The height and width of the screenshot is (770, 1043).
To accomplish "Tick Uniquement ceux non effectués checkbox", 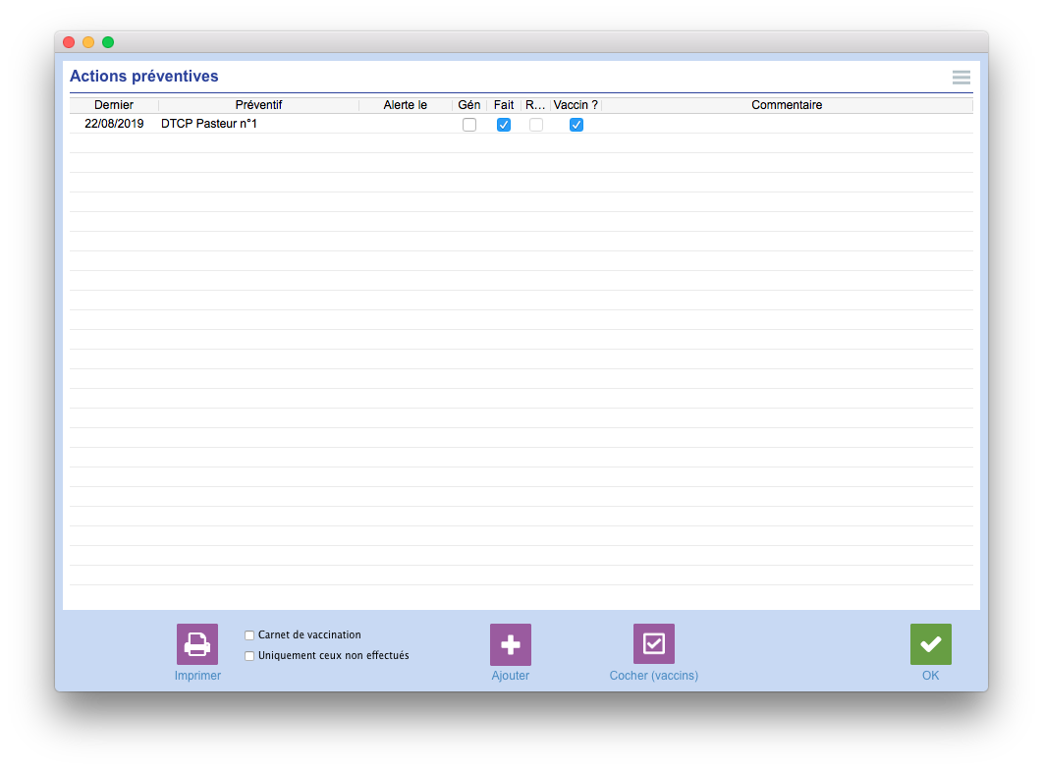I will tap(249, 656).
